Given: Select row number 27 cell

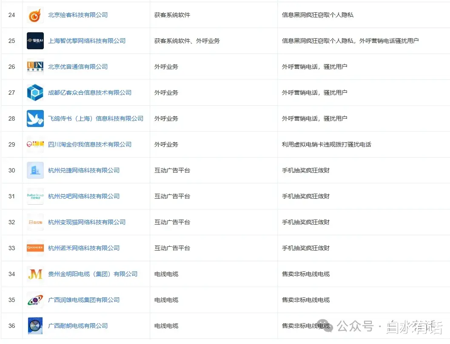Looking at the screenshot, I should coord(12,93).
